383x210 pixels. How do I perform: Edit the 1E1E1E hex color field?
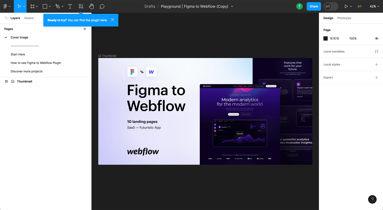[334, 38]
